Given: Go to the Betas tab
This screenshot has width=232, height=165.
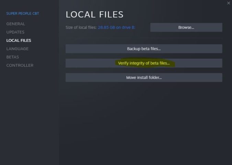Looking at the screenshot, I should pos(13,57).
